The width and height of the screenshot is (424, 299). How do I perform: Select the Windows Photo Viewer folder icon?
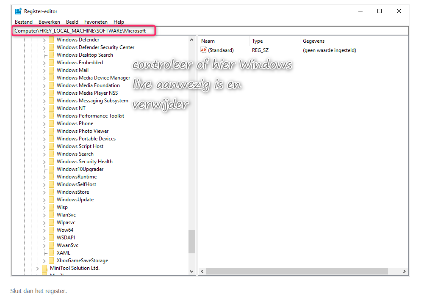click(x=51, y=131)
